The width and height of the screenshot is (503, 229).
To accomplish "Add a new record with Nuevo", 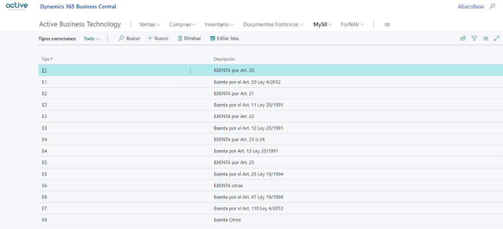I will pyautogui.click(x=158, y=38).
